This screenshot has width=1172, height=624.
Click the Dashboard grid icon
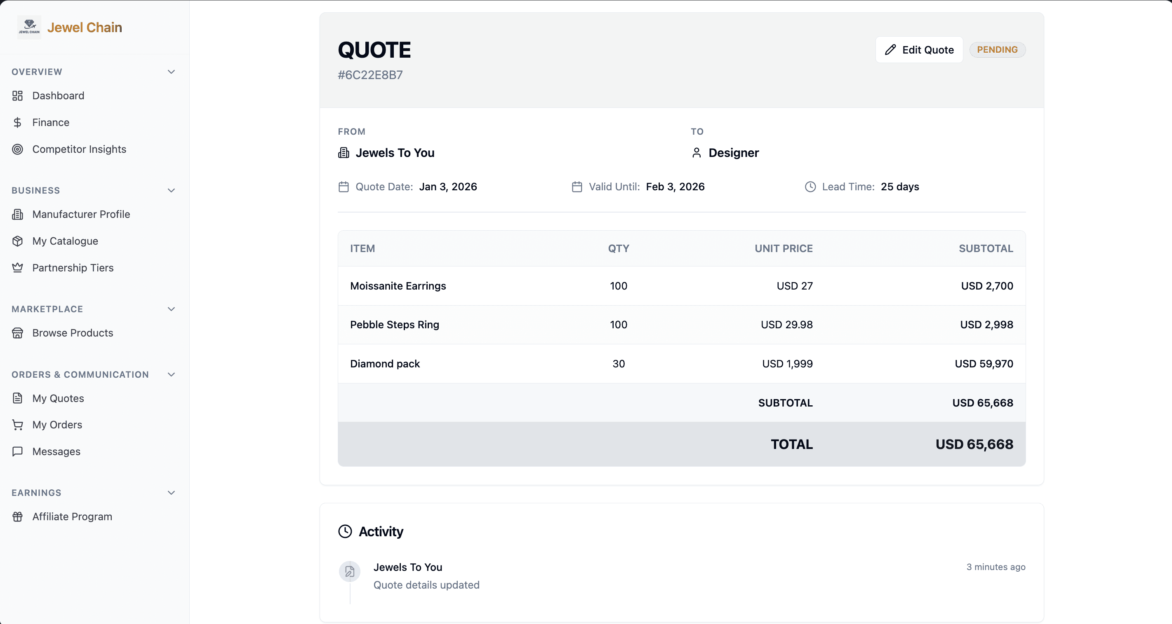pos(17,96)
